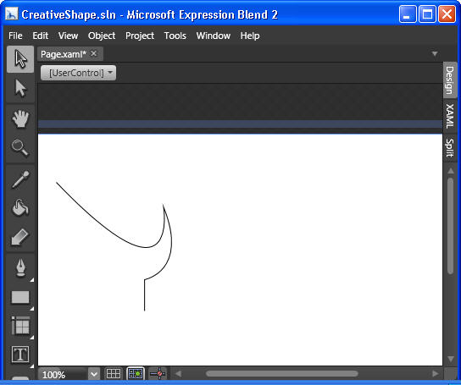Open the View menu

(x=68, y=36)
